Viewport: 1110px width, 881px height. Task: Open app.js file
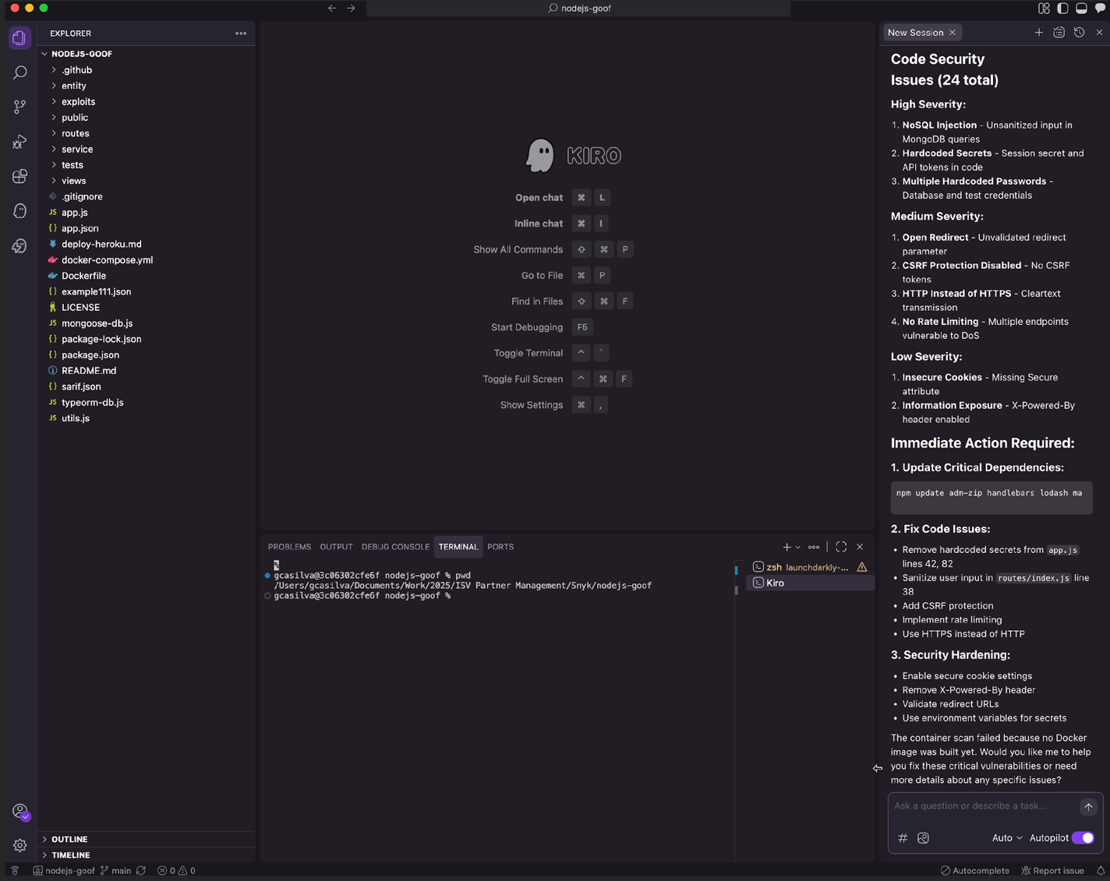point(148,213)
